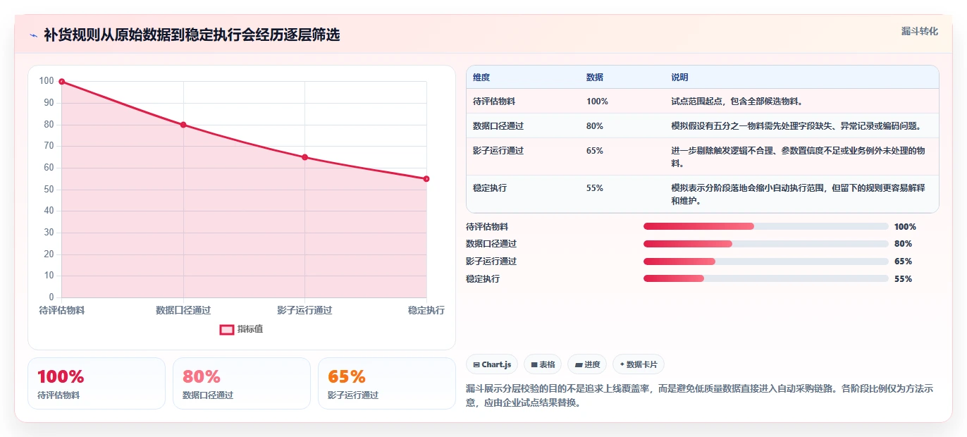Click the 数据口径通过 progress bar
The width and height of the screenshot is (967, 437).
pyautogui.click(x=765, y=244)
